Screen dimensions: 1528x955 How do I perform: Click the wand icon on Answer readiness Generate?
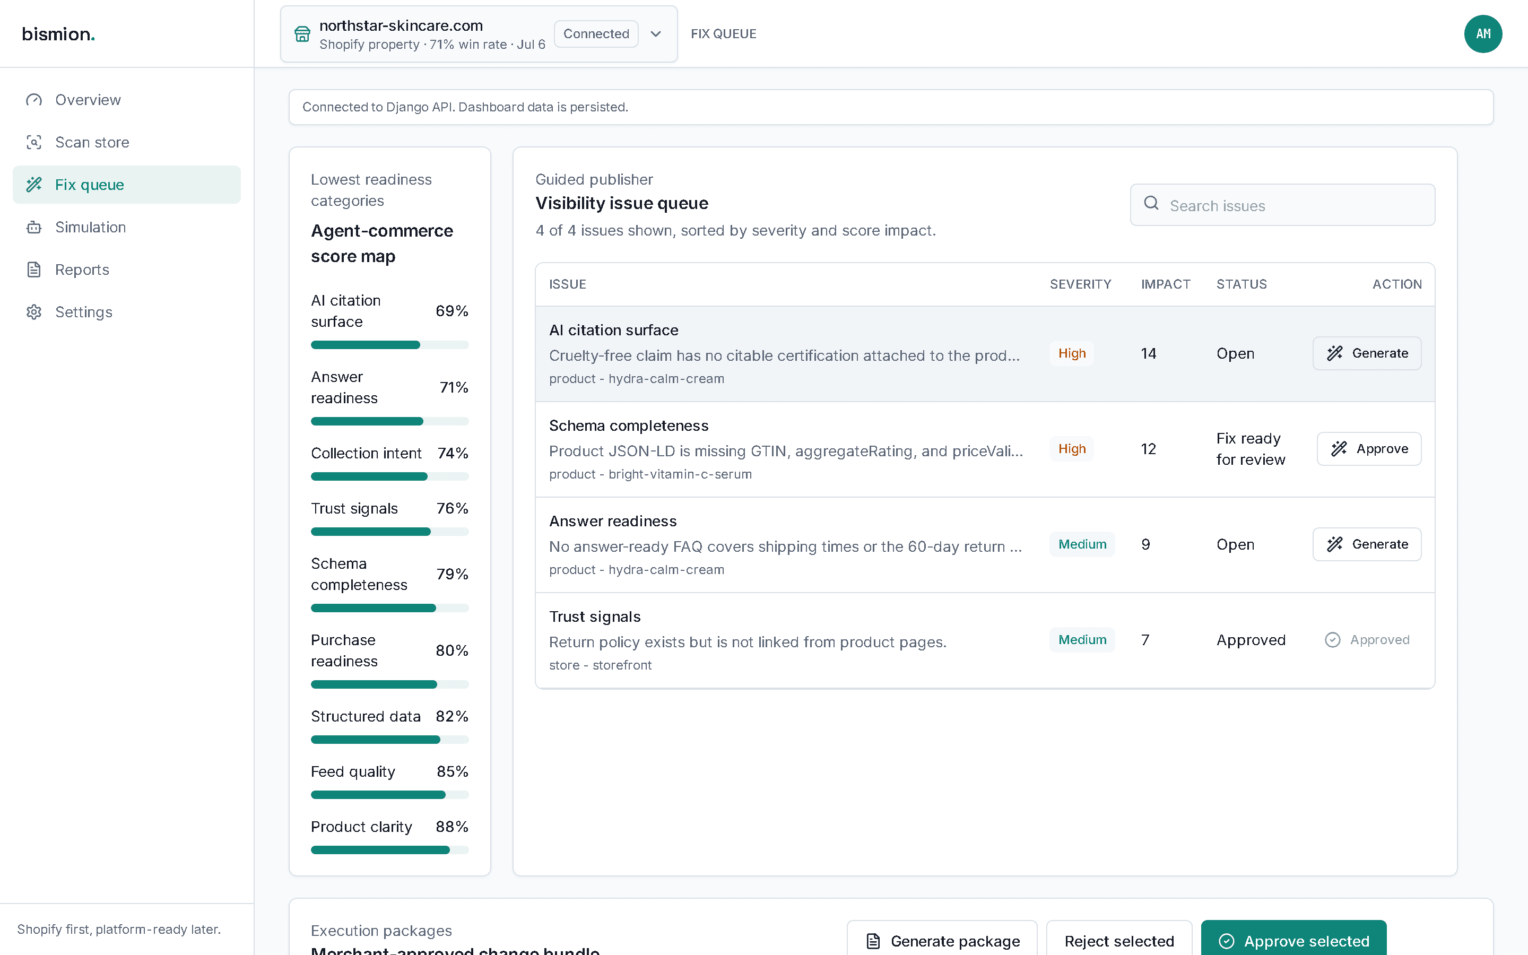tap(1335, 544)
